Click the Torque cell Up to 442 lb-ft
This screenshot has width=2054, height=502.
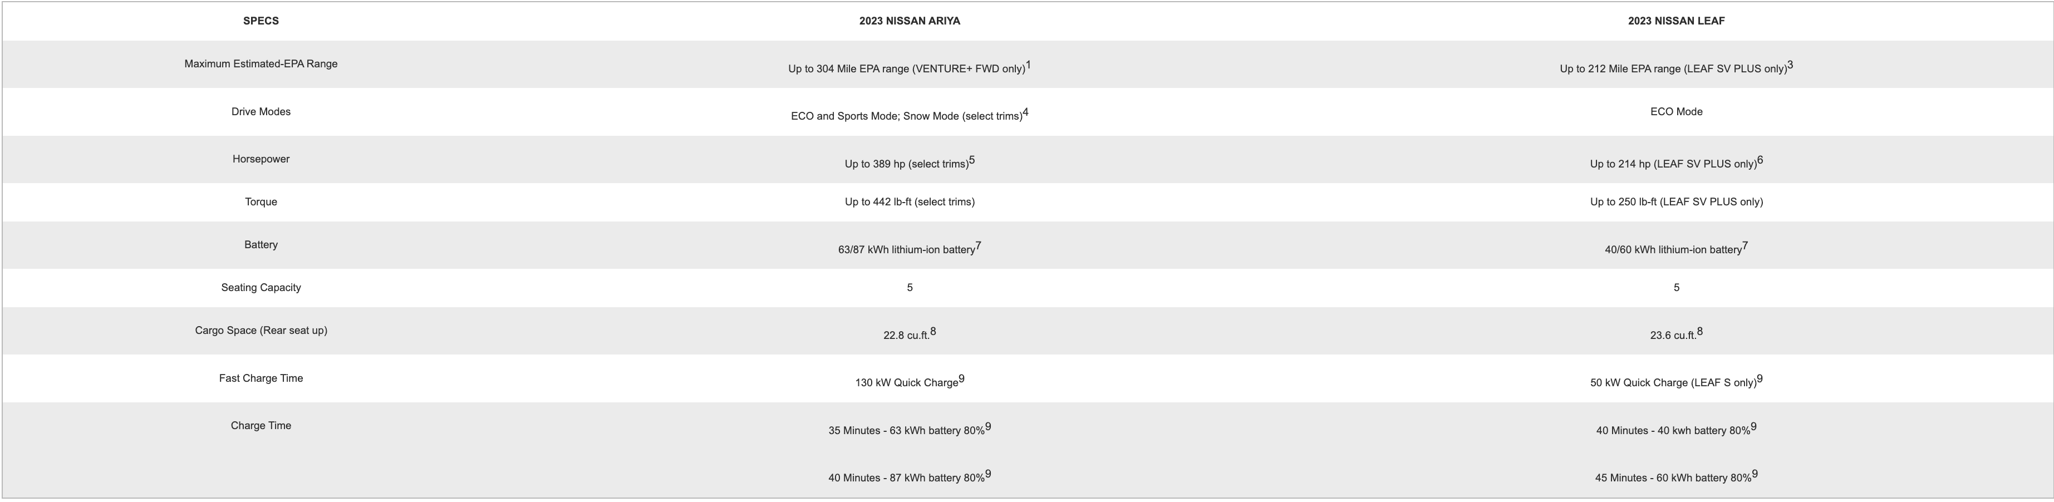[x=909, y=203]
